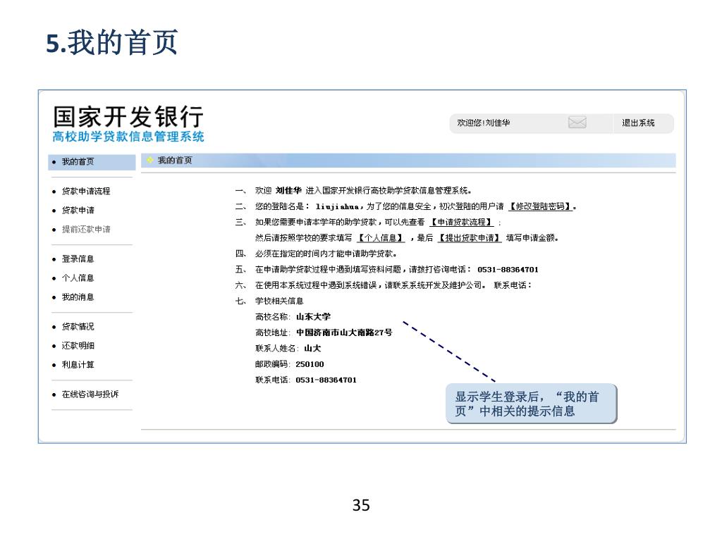The width and height of the screenshot is (722, 541).
Task: Click the 学校相关信息 heading
Action: pos(279,301)
